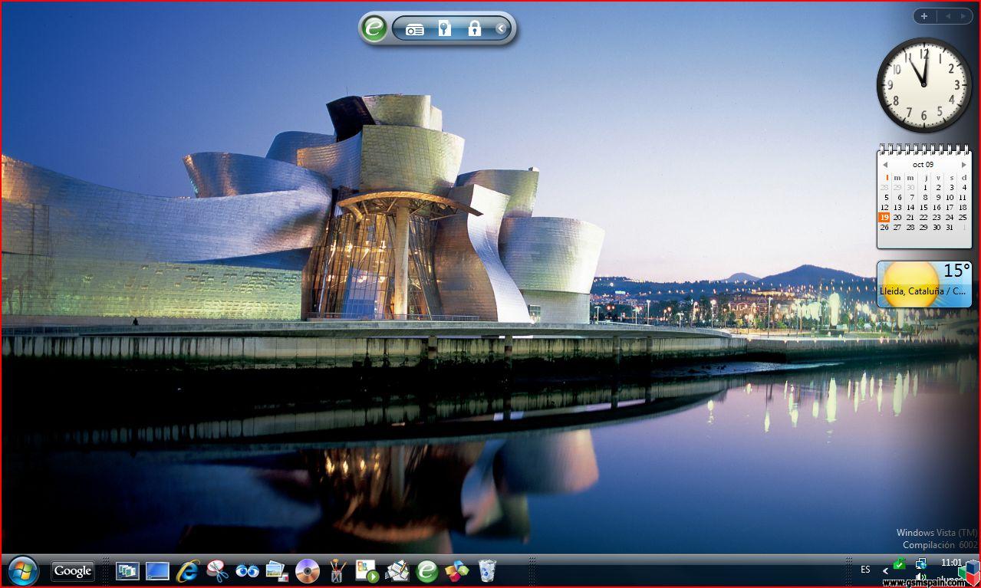The width and height of the screenshot is (981, 588).
Task: Open the ES language bar indicator
Action: pos(865,570)
